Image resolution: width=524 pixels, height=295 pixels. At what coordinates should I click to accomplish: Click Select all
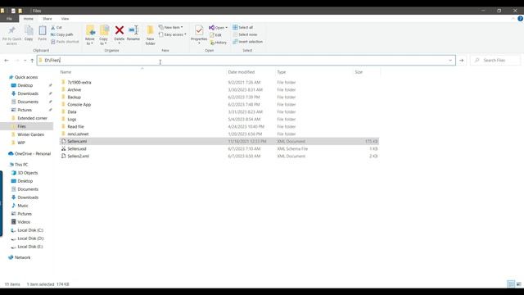click(x=242, y=27)
